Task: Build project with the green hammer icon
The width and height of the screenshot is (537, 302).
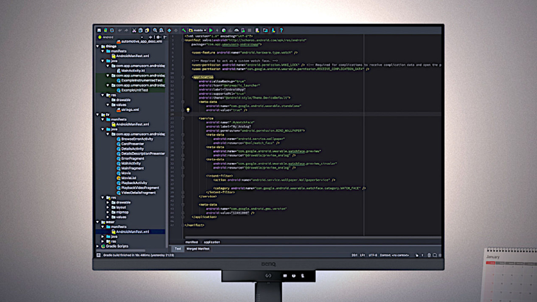Action: [184, 31]
